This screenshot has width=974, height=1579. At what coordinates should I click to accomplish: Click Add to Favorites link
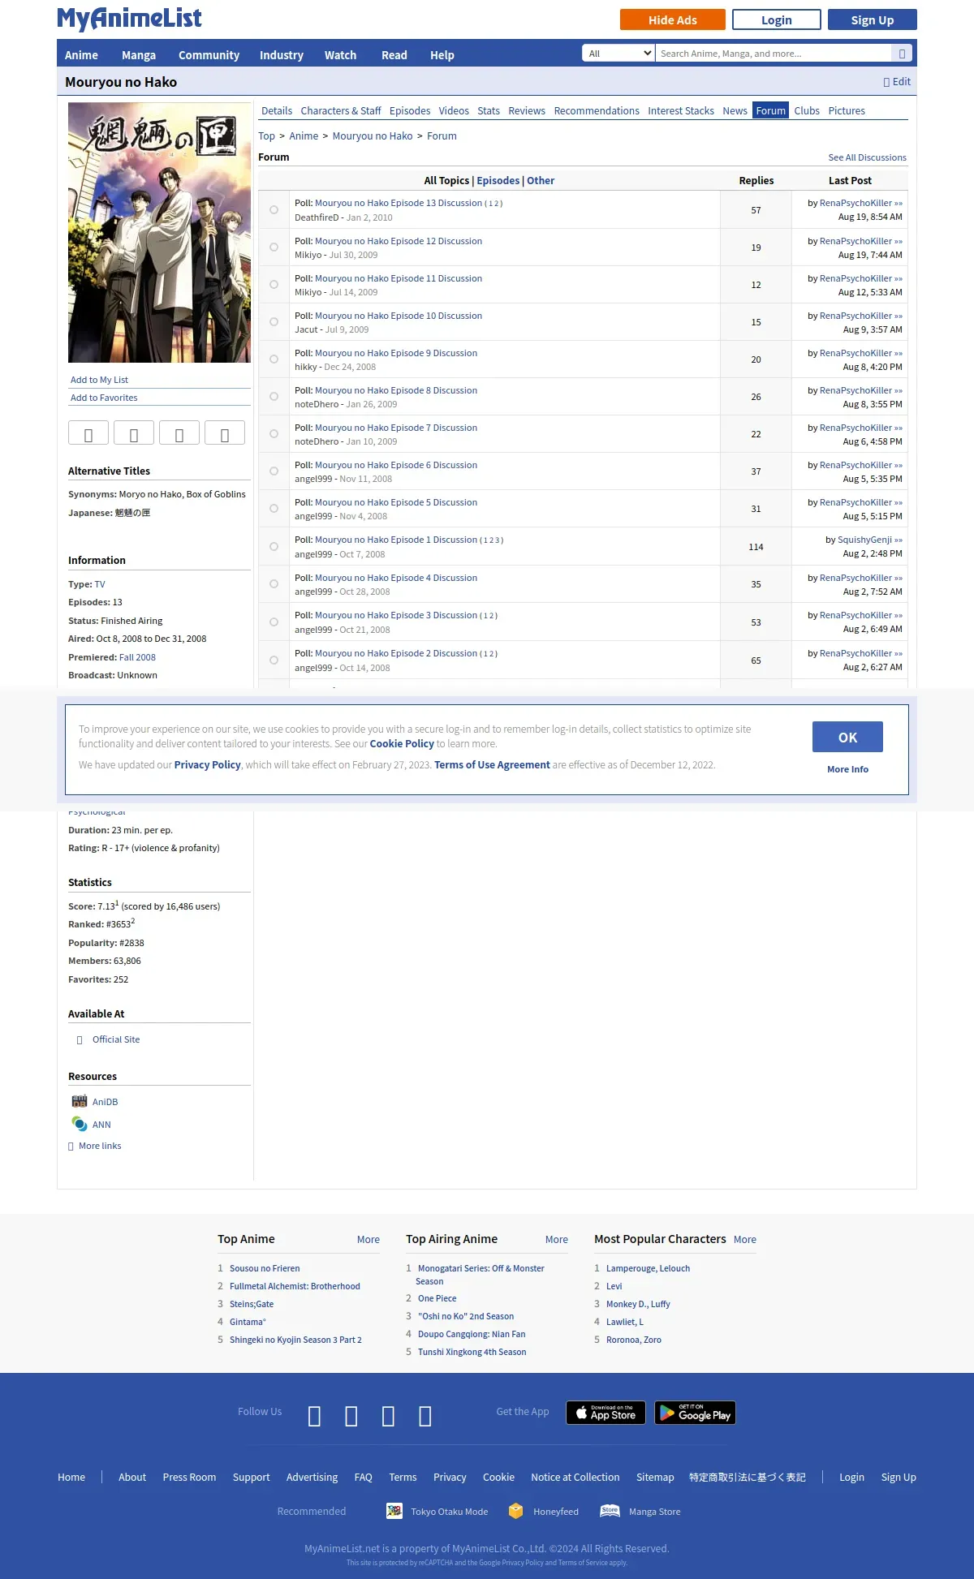click(104, 398)
